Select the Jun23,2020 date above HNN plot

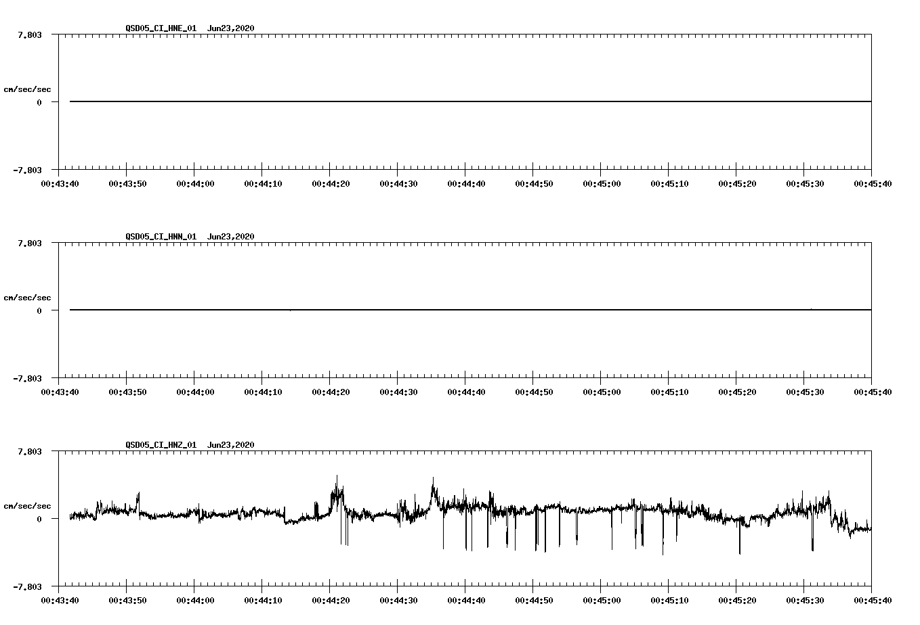click(x=231, y=237)
